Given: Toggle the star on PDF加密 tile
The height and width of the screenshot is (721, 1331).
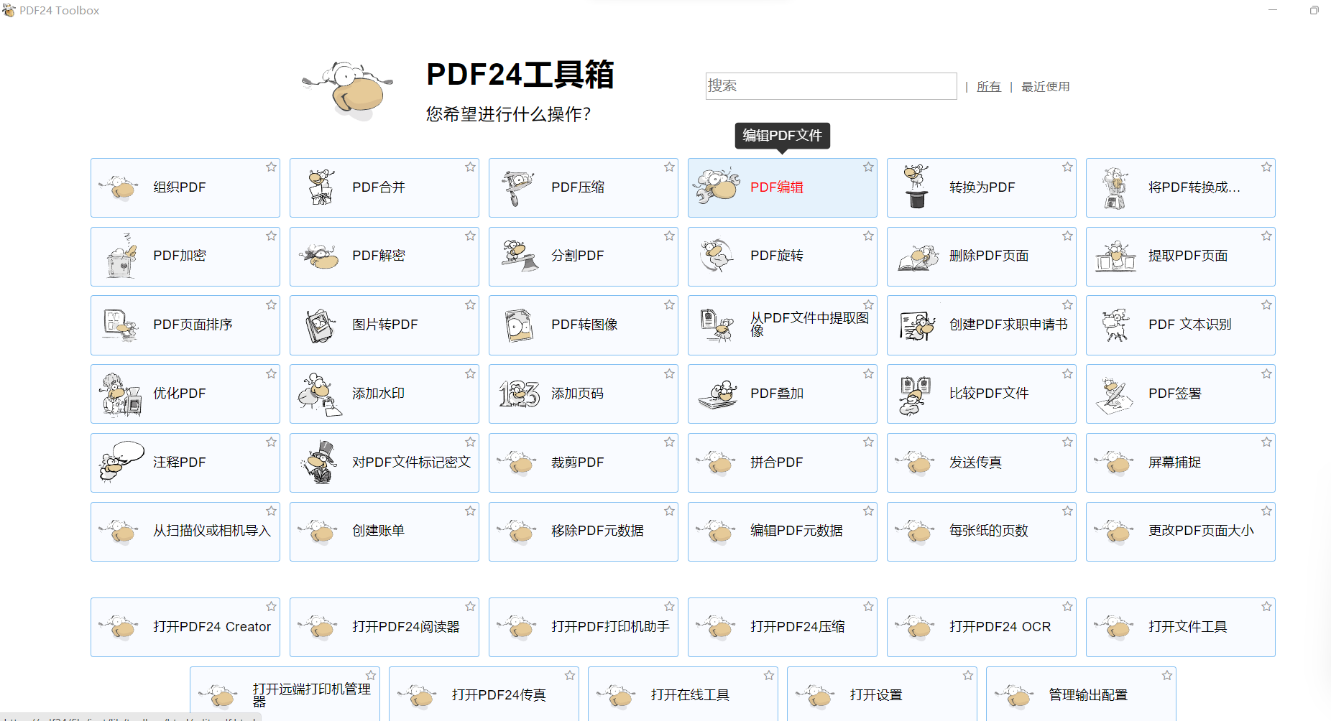Looking at the screenshot, I should point(271,236).
